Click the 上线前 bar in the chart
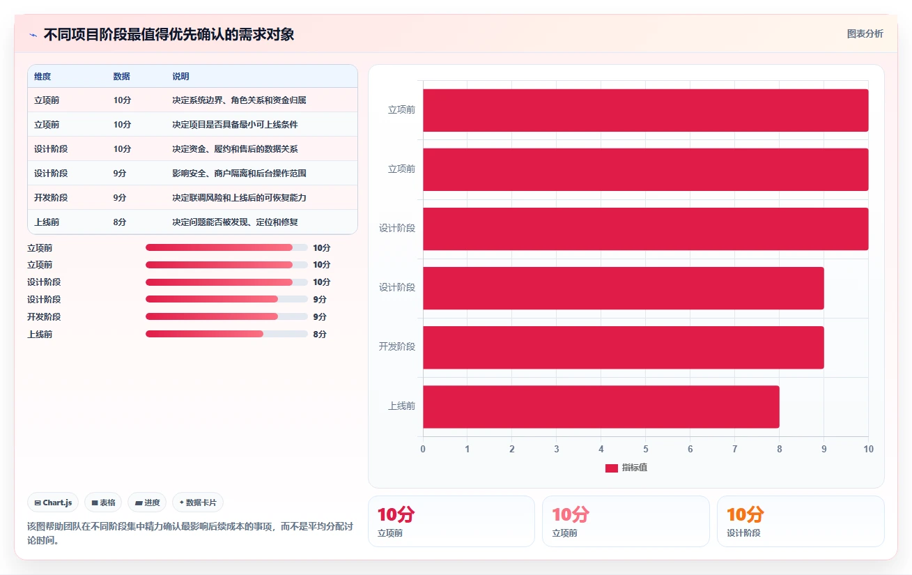Image resolution: width=912 pixels, height=575 pixels. [601, 407]
